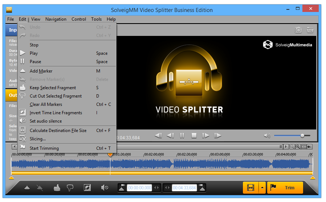Viewport: 326px width, 202px height.
Task: Click the Trim button
Action: (285, 188)
